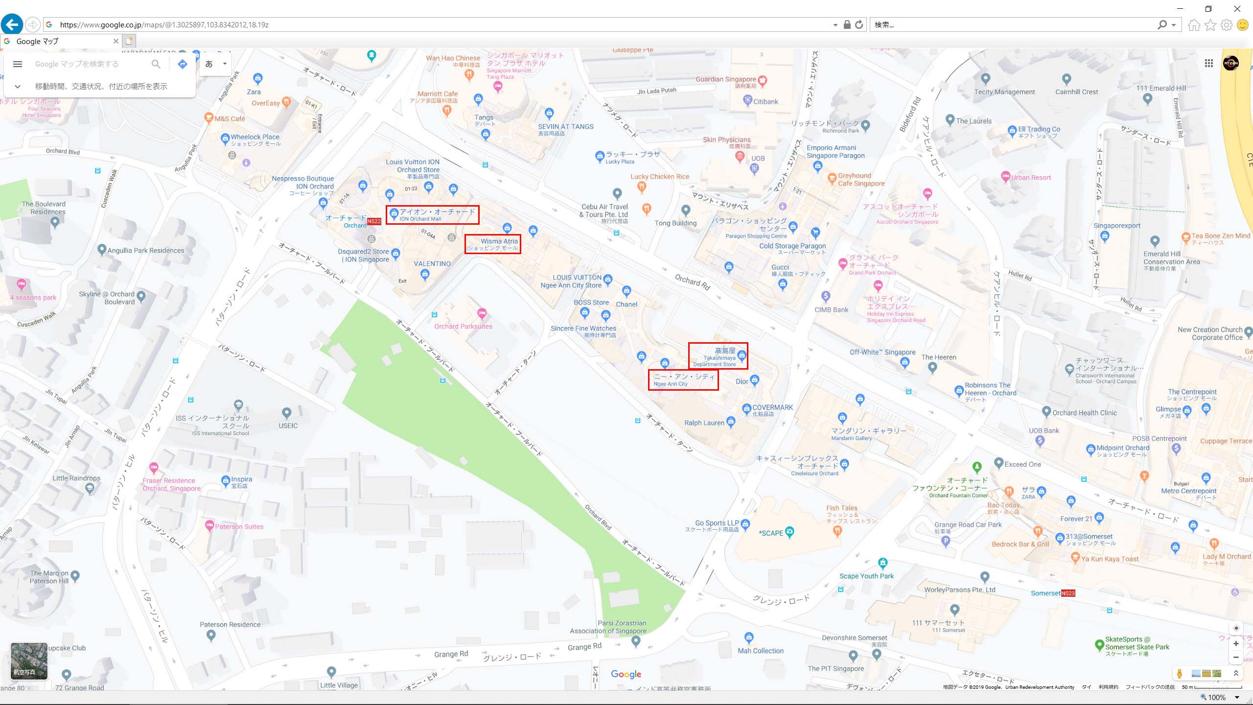Click the browser forward arrow
The width and height of the screenshot is (1253, 705).
click(32, 24)
